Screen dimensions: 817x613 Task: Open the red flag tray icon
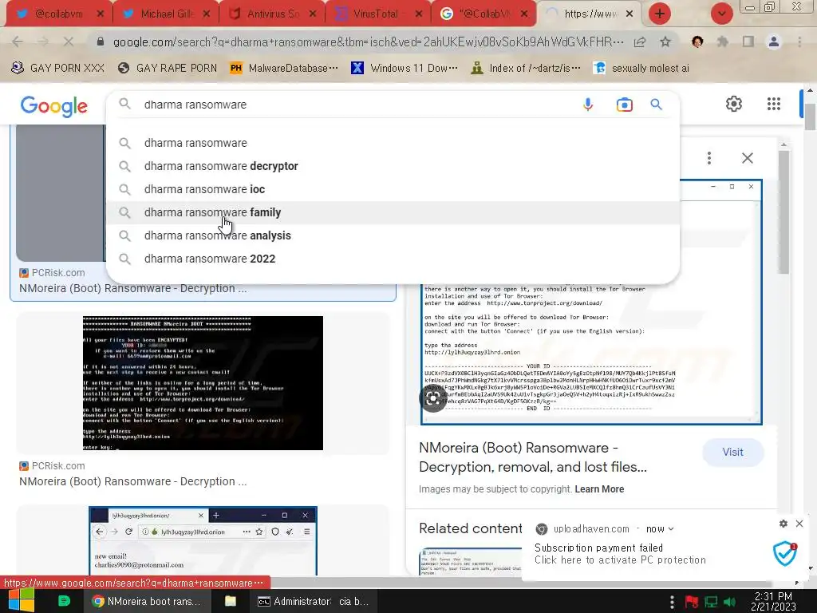692,602
